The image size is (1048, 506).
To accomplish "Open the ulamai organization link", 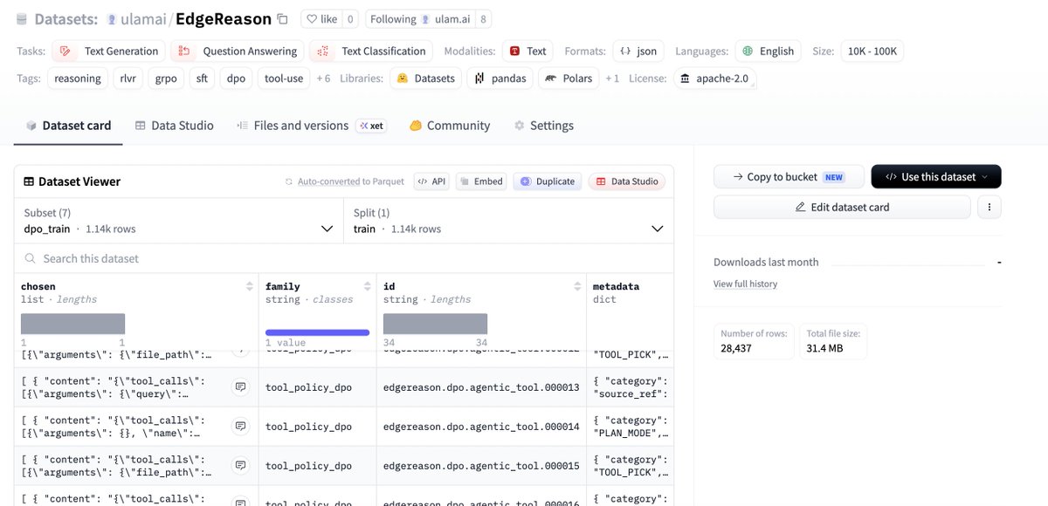I will click(x=143, y=18).
